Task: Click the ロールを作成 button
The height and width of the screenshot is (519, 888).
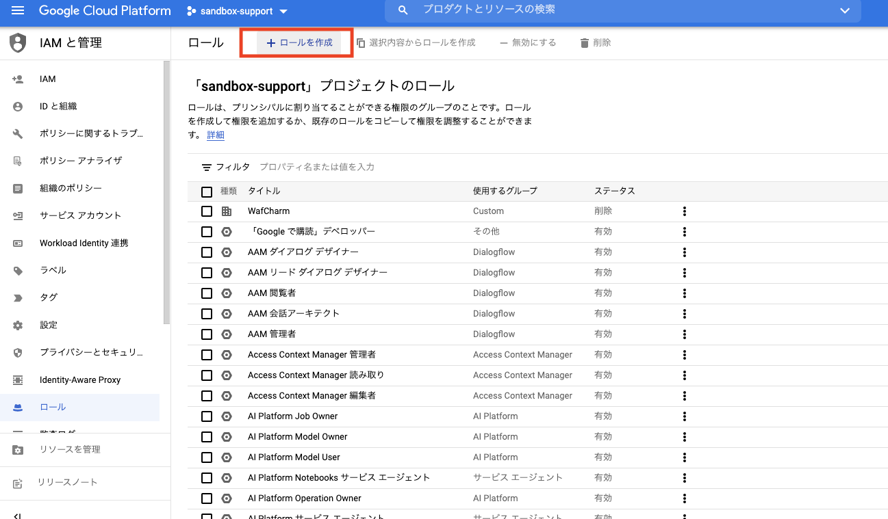Action: click(299, 42)
